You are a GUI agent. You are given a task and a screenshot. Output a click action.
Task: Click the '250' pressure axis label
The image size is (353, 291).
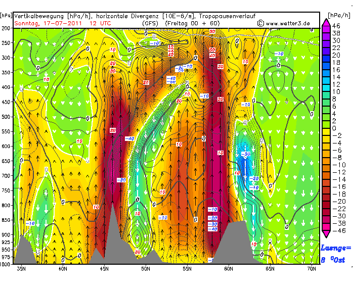click(6, 43)
